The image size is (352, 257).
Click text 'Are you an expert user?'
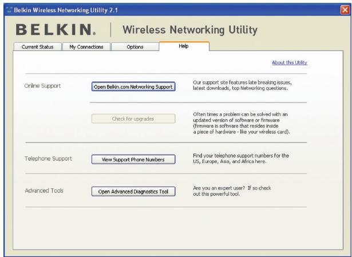pos(219,188)
